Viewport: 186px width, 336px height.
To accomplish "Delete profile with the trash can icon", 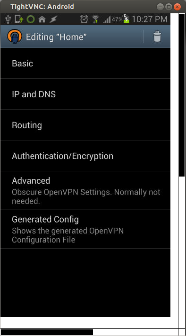I will point(157,37).
